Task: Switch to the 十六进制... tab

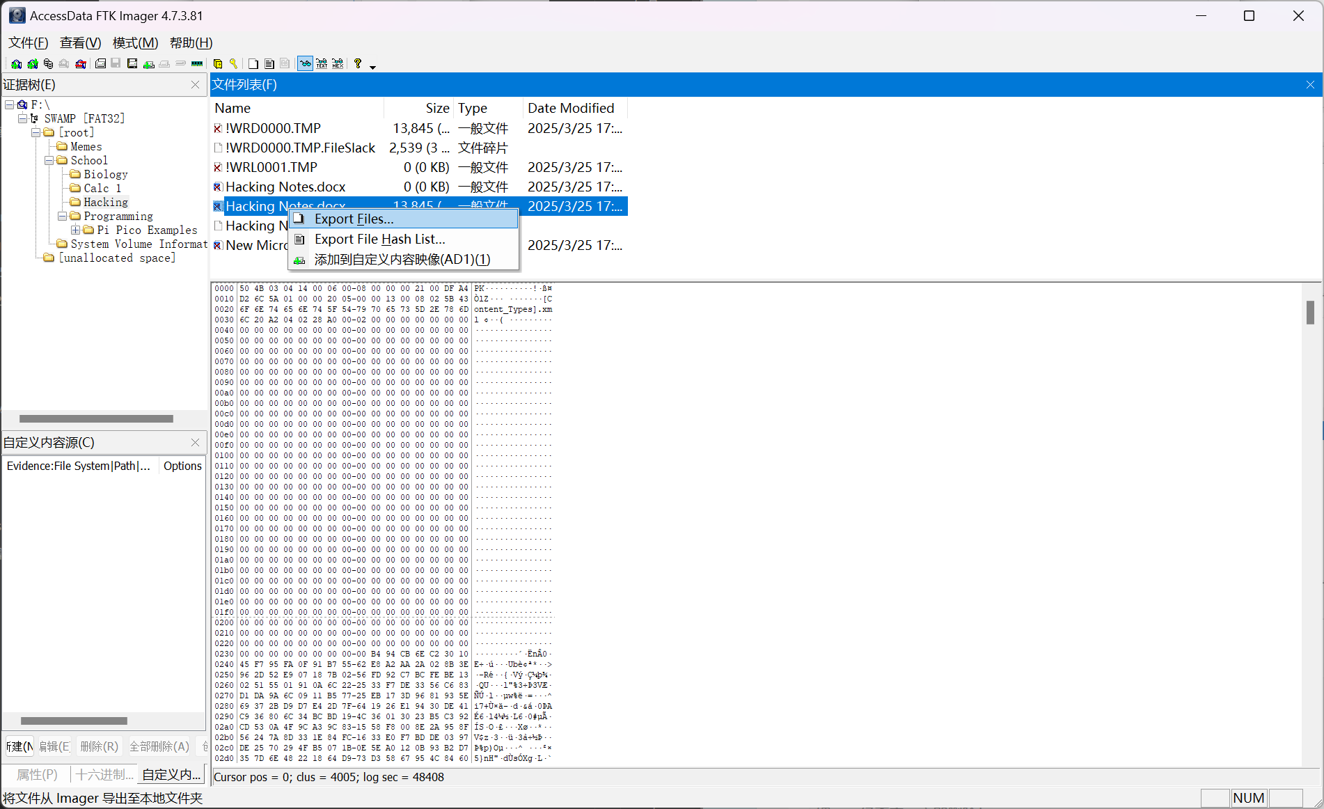Action: click(104, 774)
